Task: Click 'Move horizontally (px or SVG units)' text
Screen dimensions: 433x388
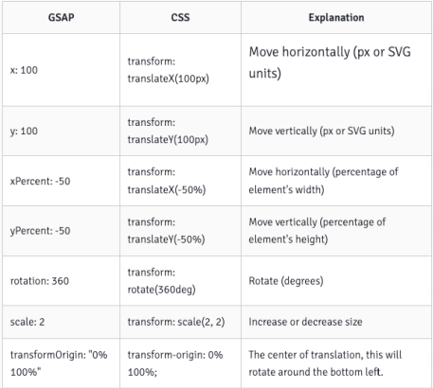Action: [330, 62]
